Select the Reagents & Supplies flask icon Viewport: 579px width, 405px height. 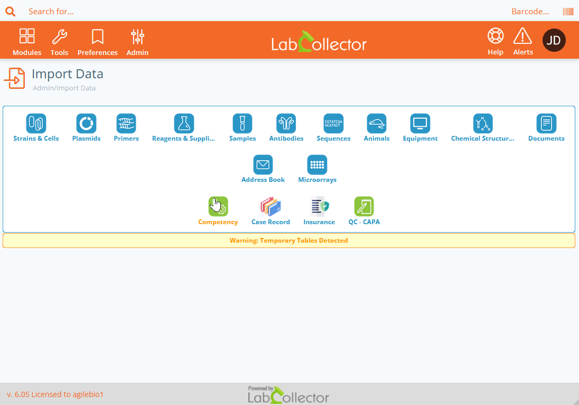[184, 123]
